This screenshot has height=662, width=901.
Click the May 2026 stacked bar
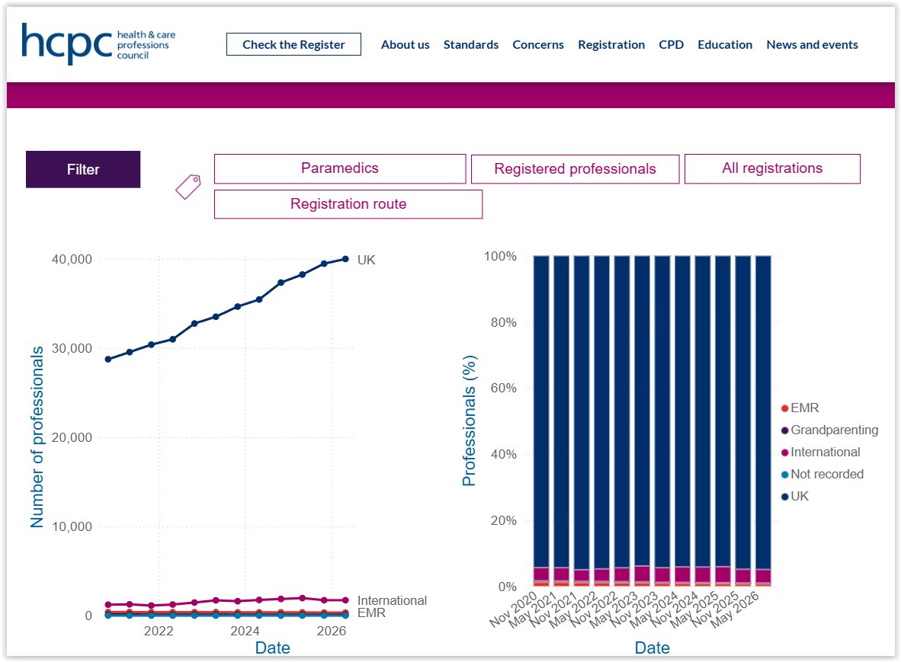tap(762, 421)
